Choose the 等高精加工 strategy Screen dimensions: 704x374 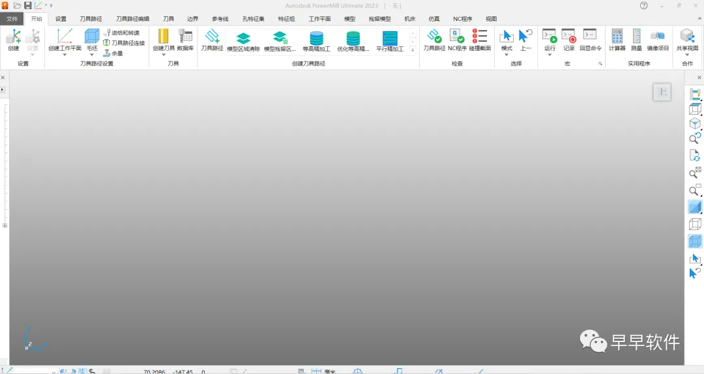pyautogui.click(x=317, y=41)
